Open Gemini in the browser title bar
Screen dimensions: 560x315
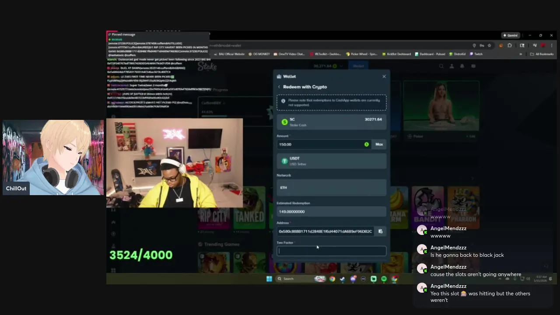(x=511, y=35)
